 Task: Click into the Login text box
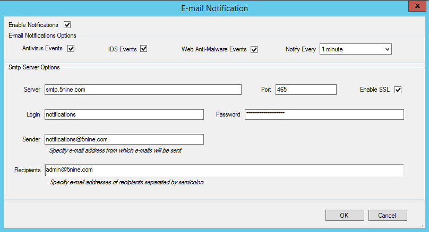pyautogui.click(x=124, y=114)
